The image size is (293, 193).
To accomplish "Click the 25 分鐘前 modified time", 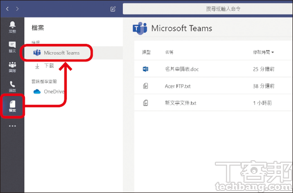I will coord(264,69).
